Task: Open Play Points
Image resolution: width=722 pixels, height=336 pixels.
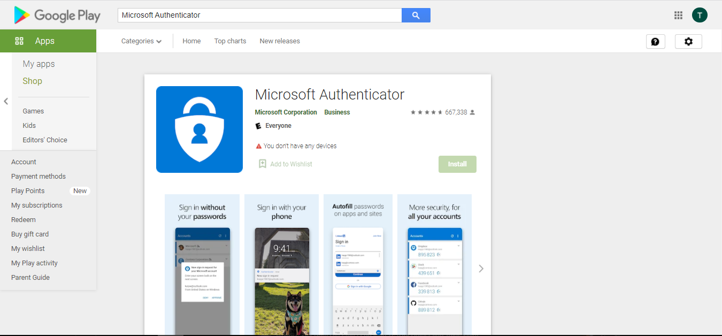Action: (28, 190)
